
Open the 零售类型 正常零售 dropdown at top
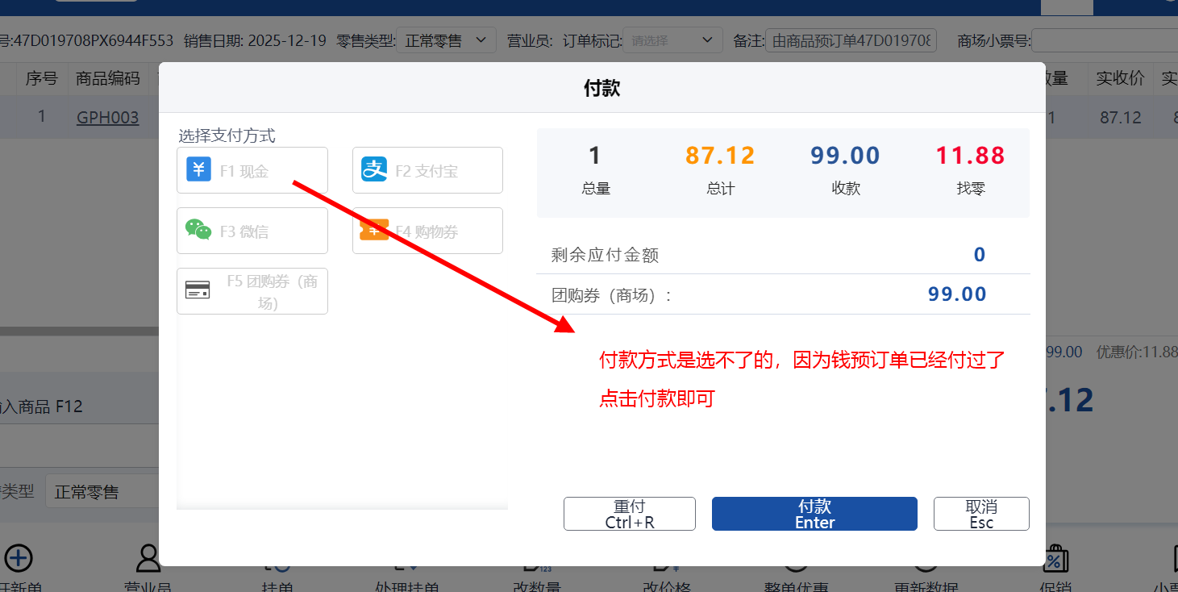[446, 40]
